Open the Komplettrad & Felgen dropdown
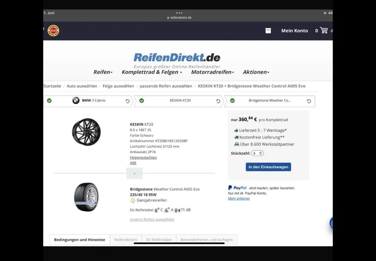376x261 pixels. pos(151,72)
